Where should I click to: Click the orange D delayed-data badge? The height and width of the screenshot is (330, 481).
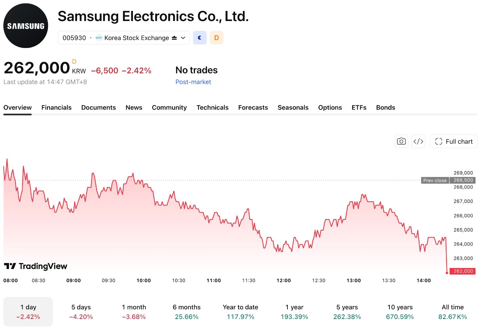click(x=217, y=38)
